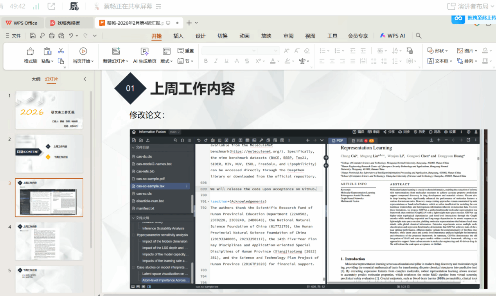Switch to the 插入 ribbon tab
The width and height of the screenshot is (496, 296).
click(178, 36)
